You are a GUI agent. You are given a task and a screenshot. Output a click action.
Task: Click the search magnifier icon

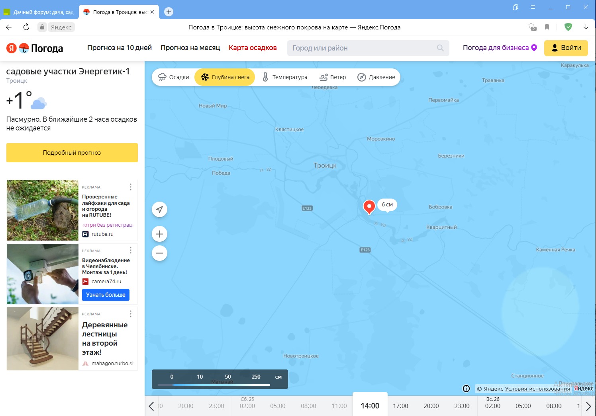pyautogui.click(x=440, y=48)
